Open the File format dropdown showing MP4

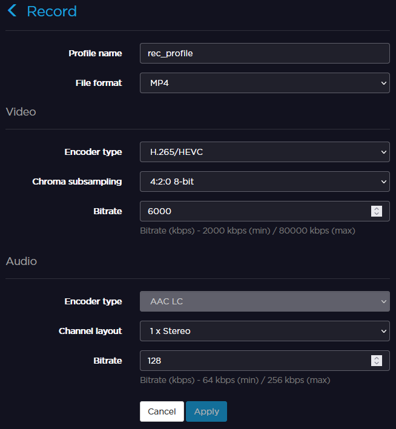[264, 83]
